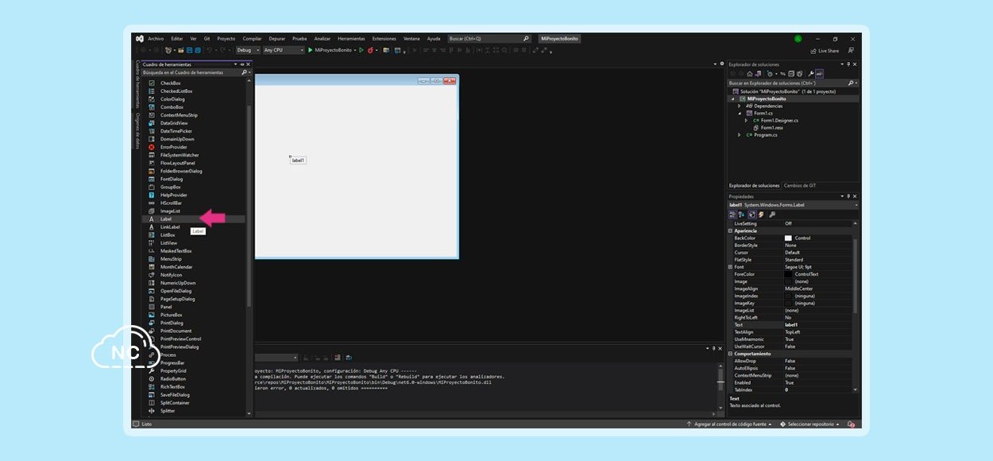Close the Cuadro de herramientas panel

pyautogui.click(x=248, y=64)
